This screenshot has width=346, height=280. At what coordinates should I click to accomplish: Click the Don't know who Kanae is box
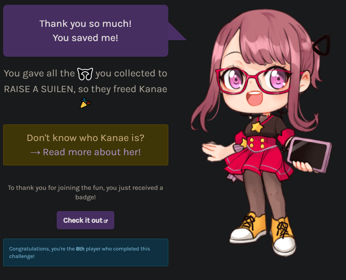coord(86,145)
